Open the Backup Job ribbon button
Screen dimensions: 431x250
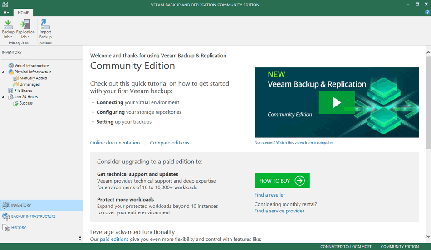pos(8,29)
